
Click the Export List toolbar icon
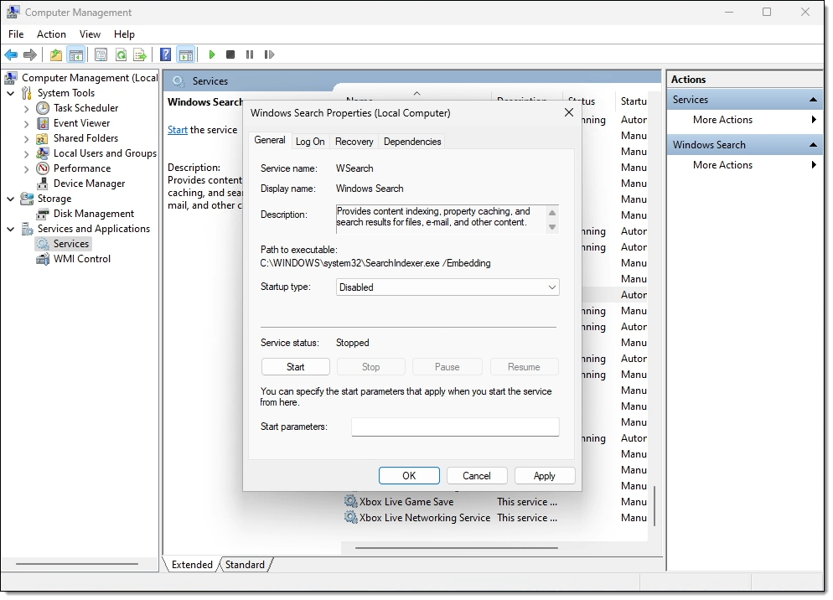[140, 54]
